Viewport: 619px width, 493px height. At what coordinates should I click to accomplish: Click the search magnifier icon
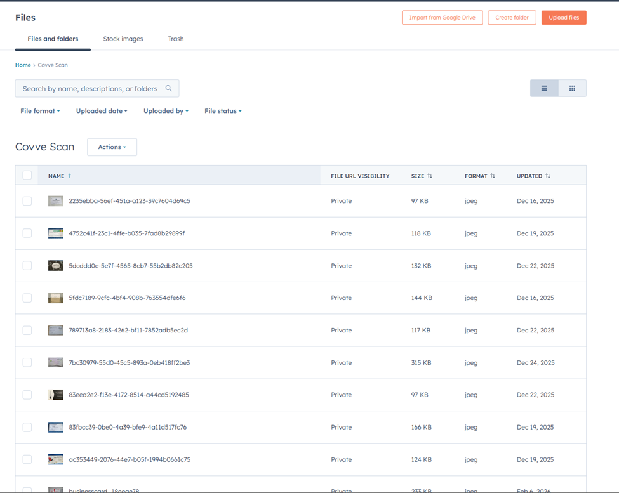point(168,88)
